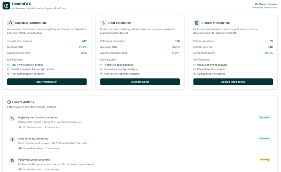This screenshot has width=281, height=172.
Task: Click the Nurse Mary Wilson avatar initials
Action: [20, 148]
